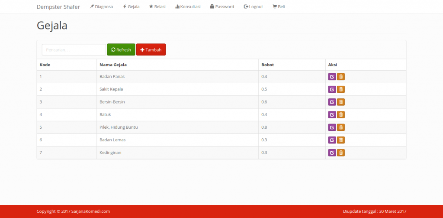Navigate to Password settings
The height and width of the screenshot is (218, 443).
point(222,7)
